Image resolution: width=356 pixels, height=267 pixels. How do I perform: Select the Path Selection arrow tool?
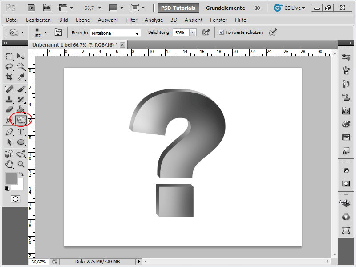tap(9, 142)
